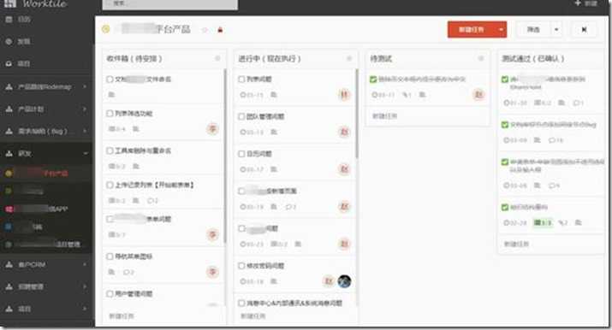Click 新建任务 under the 测试通过 column

click(517, 244)
